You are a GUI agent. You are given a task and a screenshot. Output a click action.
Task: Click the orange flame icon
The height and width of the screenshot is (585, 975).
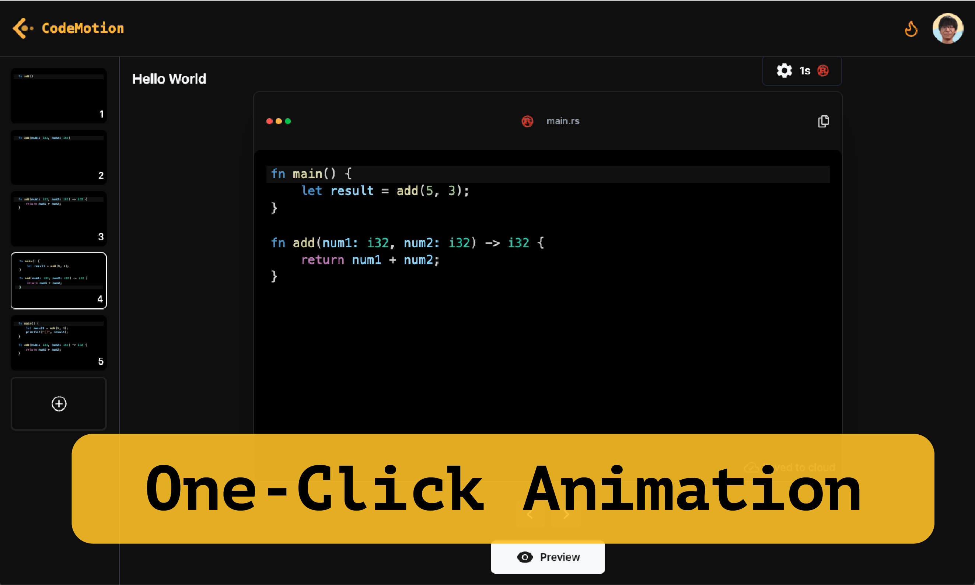click(911, 29)
